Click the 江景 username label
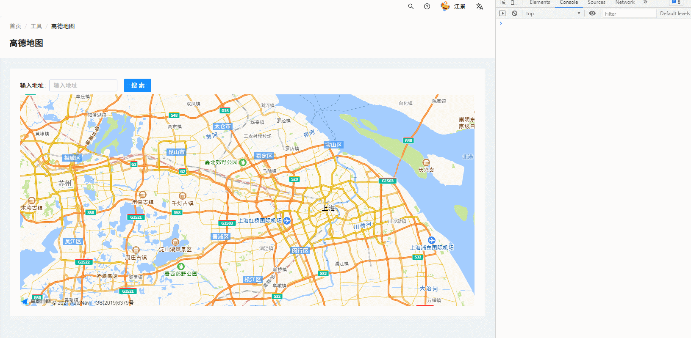This screenshot has height=338, width=691. [460, 6]
